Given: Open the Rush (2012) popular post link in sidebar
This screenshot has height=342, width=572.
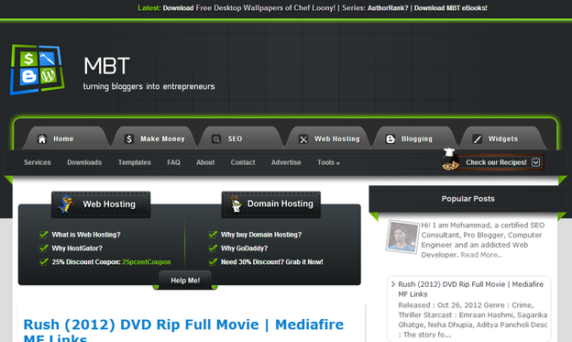Looking at the screenshot, I should click(x=470, y=289).
